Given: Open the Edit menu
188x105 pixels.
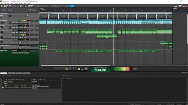Looking at the screenshot, I should click(5, 3).
